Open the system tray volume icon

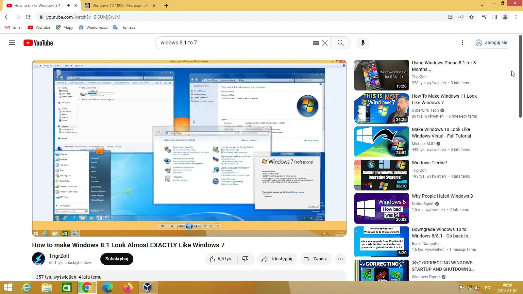tap(477, 288)
